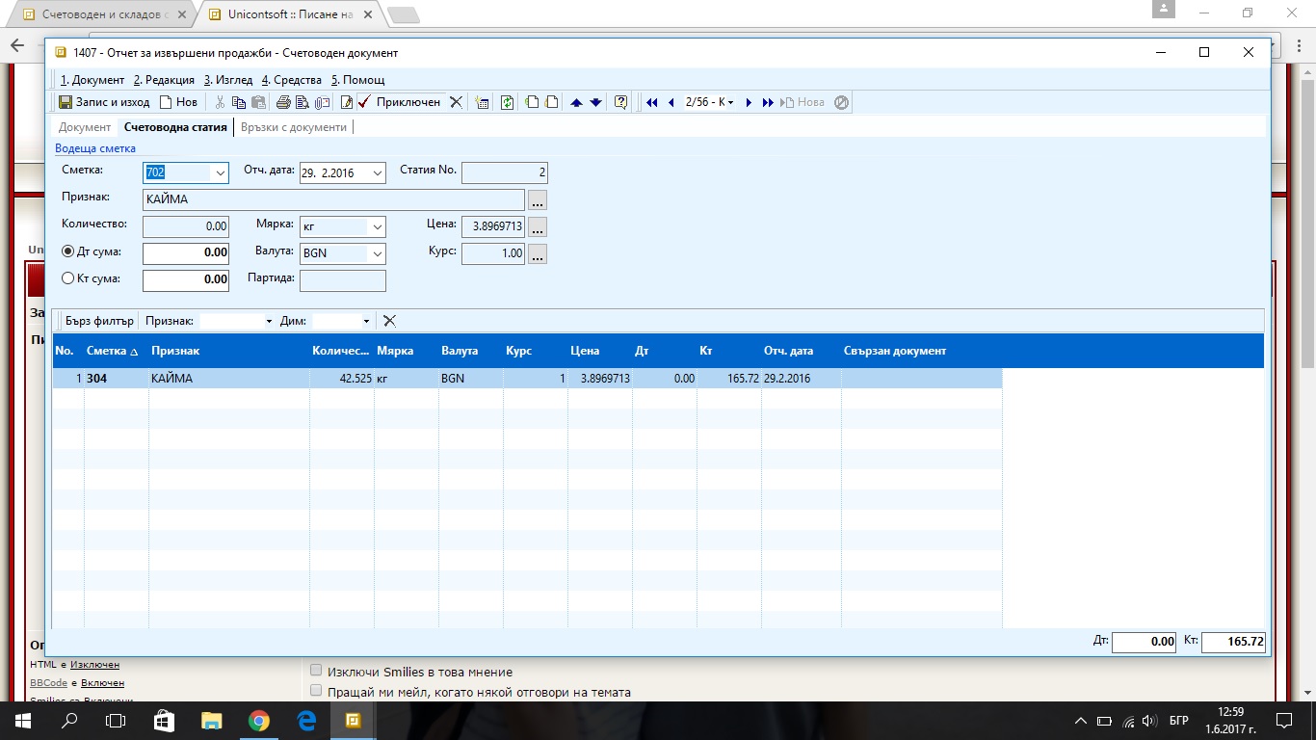The height and width of the screenshot is (740, 1316).
Task: Click the edit document pencil icon
Action: click(x=346, y=102)
